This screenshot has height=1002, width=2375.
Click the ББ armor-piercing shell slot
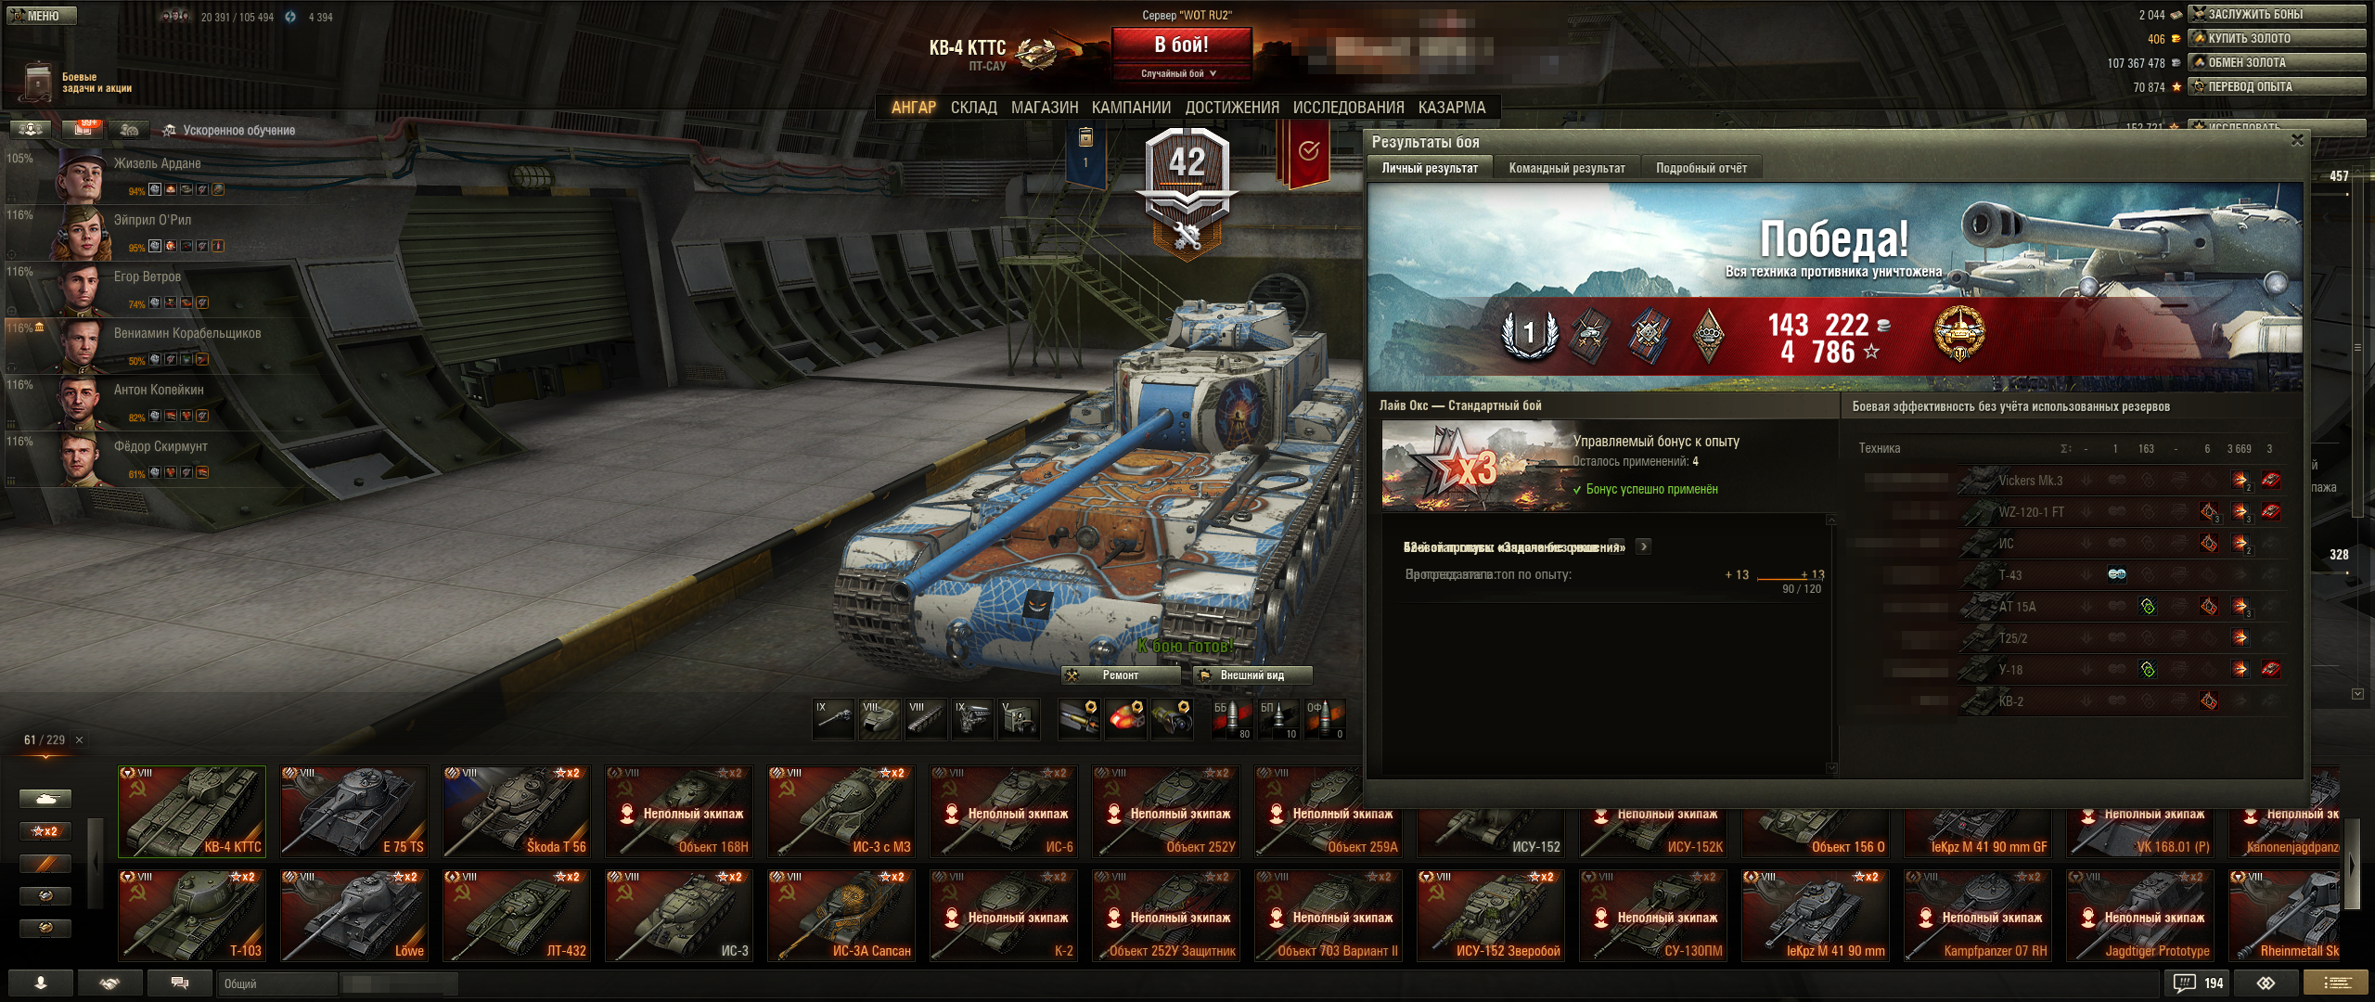tap(1232, 720)
